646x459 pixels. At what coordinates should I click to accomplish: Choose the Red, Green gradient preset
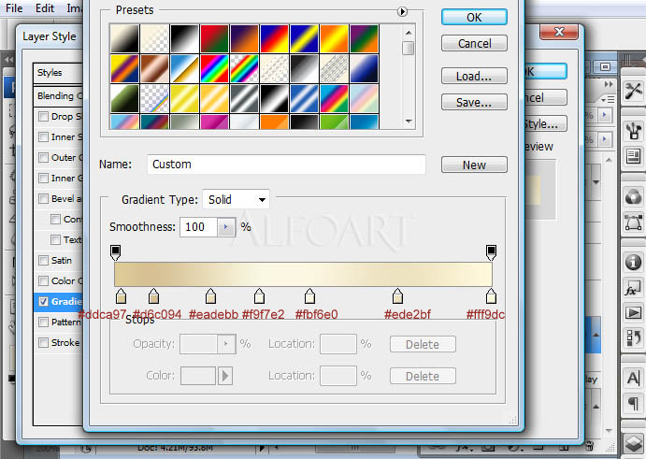(x=214, y=38)
